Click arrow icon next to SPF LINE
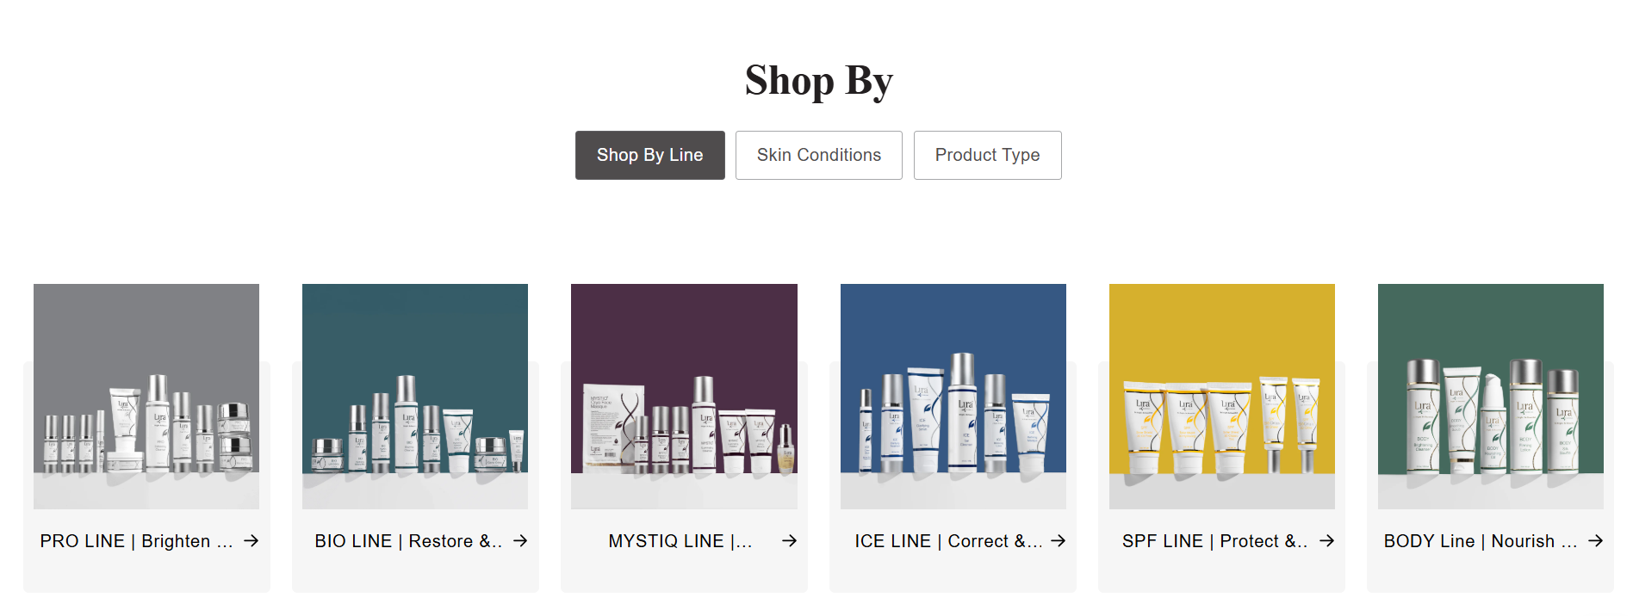Viewport: 1633px width, 616px height. pos(1326,541)
